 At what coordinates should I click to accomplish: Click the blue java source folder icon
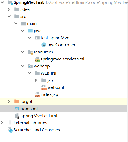pyautogui.click(x=30, y=31)
